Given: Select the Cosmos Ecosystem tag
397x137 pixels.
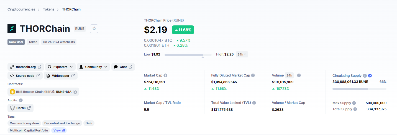Looking at the screenshot, I should [x=24, y=123].
